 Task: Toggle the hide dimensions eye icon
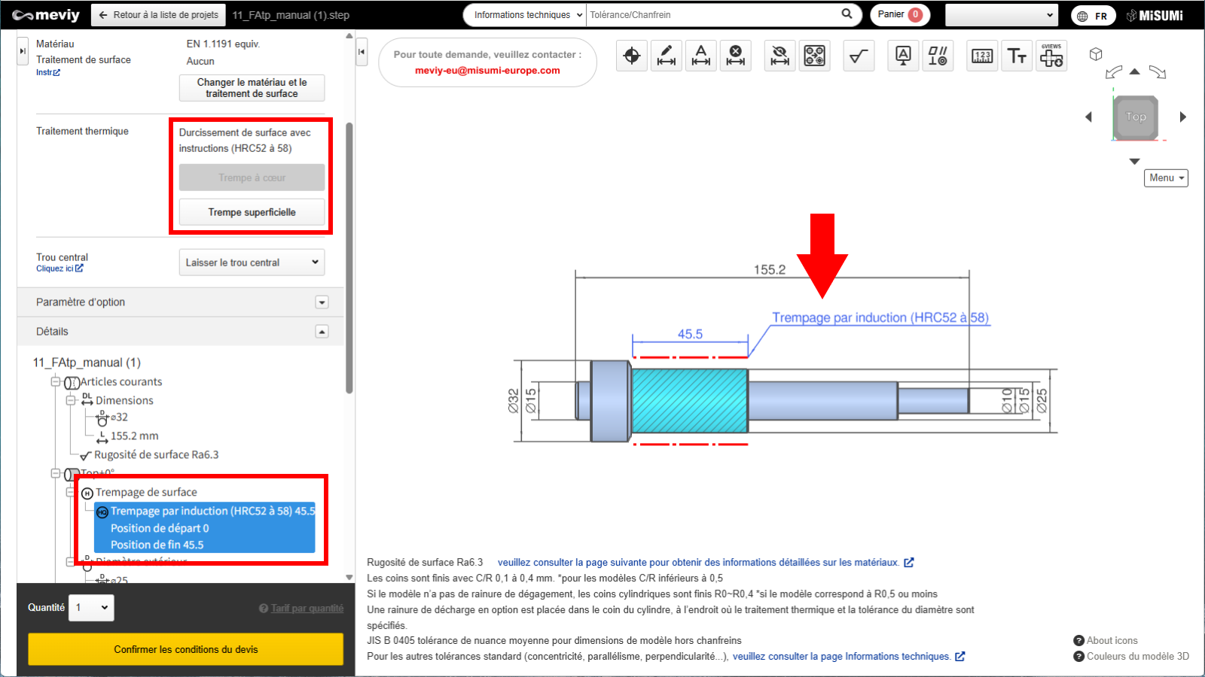tap(780, 56)
